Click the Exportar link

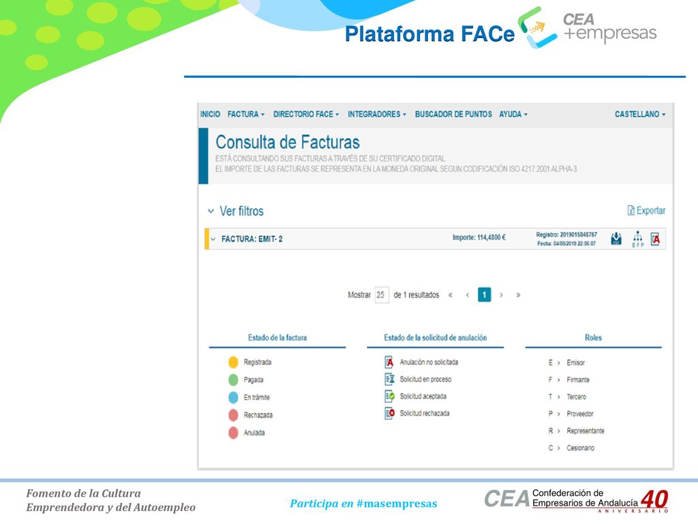point(646,210)
